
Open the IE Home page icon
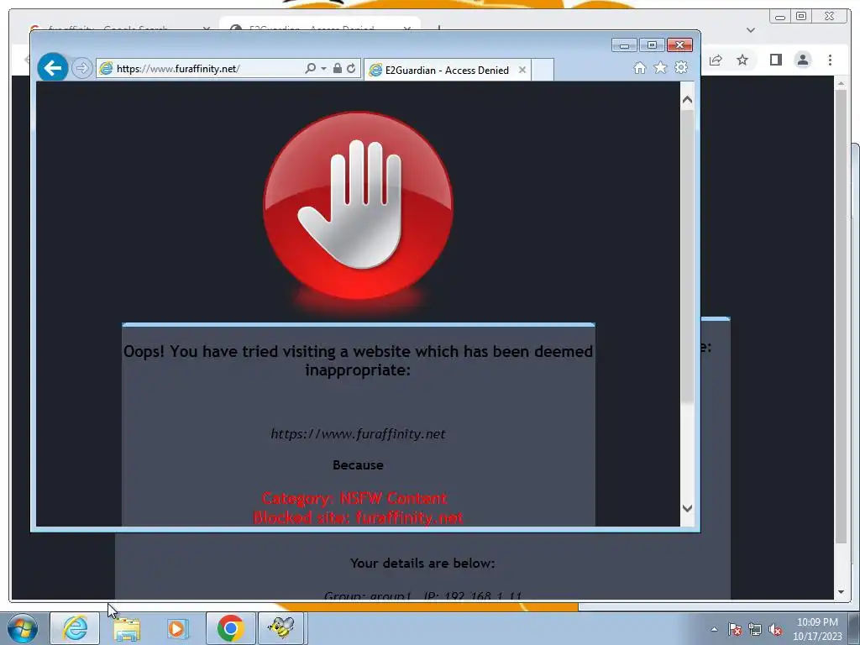[639, 67]
